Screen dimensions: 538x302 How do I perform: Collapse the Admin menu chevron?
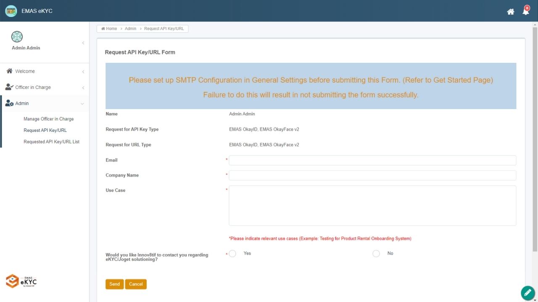82,104
